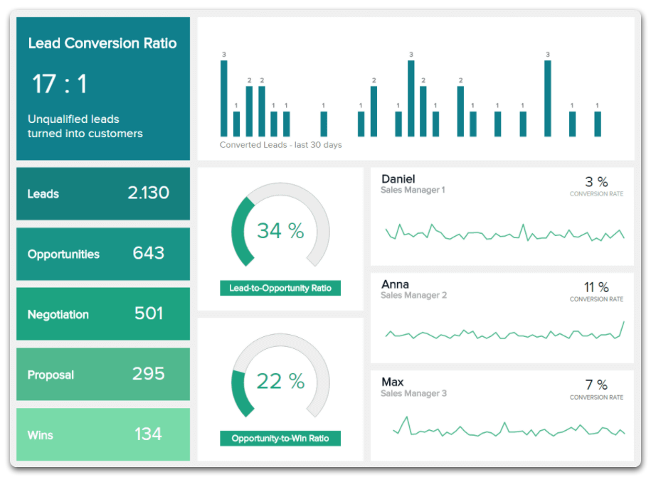Select Max's name in Sales Manager 3 card

click(x=392, y=382)
